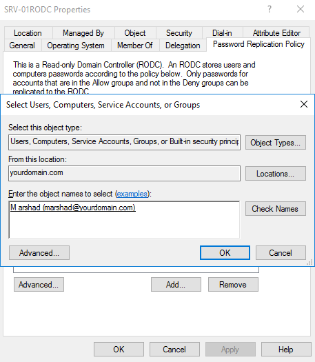Confirm selection with highlighted OK button
Viewport: 315px width, 362px height.
pos(225,253)
